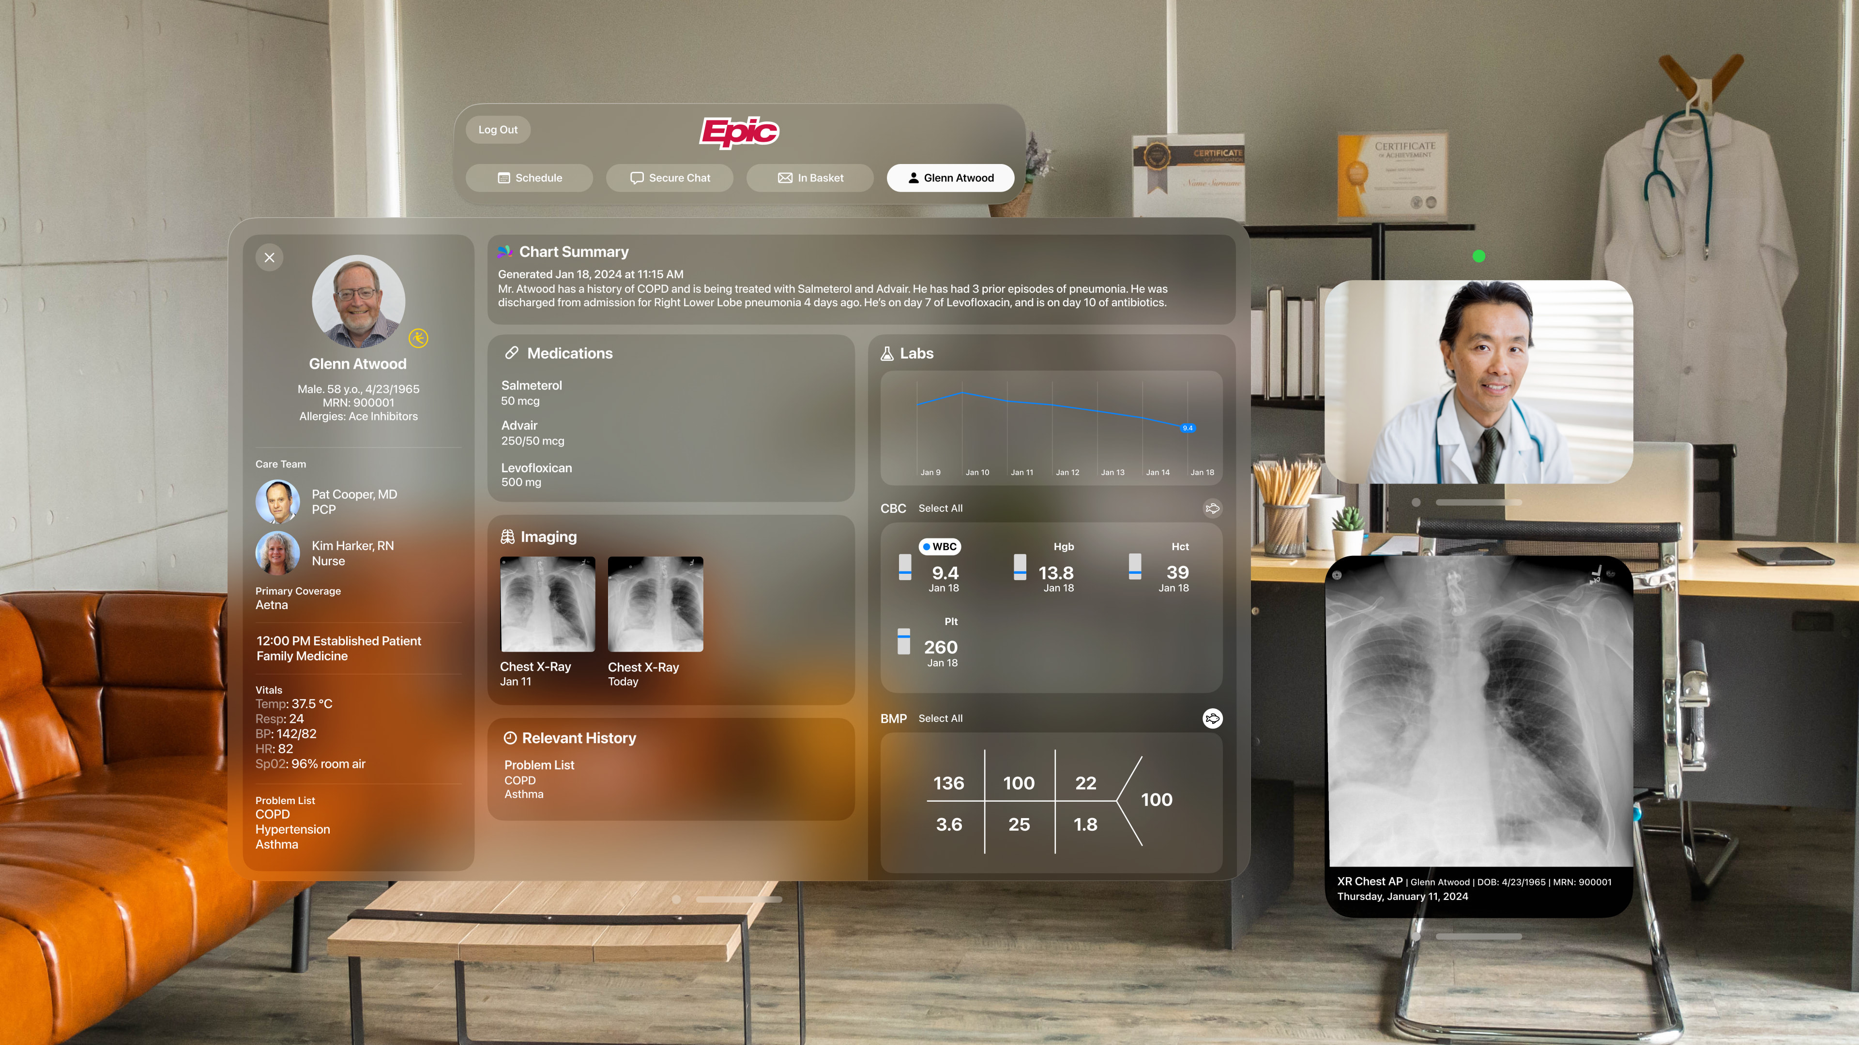Click the Relevant History section icon

pos(508,737)
